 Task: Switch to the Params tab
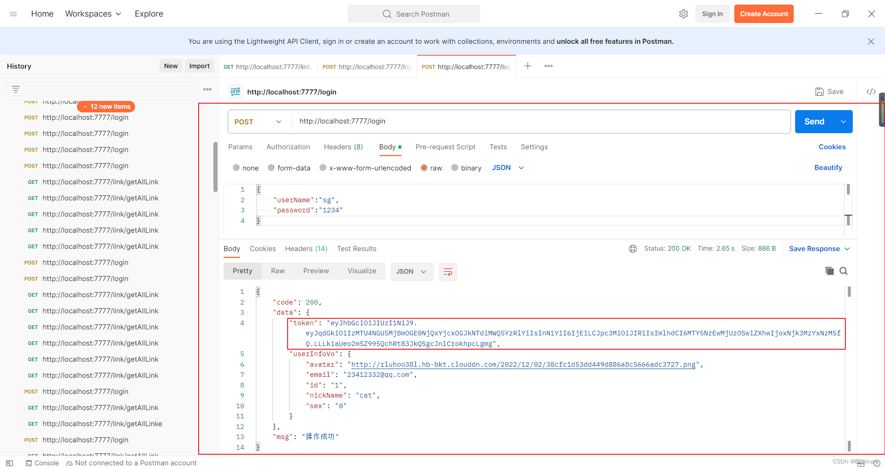coord(240,147)
